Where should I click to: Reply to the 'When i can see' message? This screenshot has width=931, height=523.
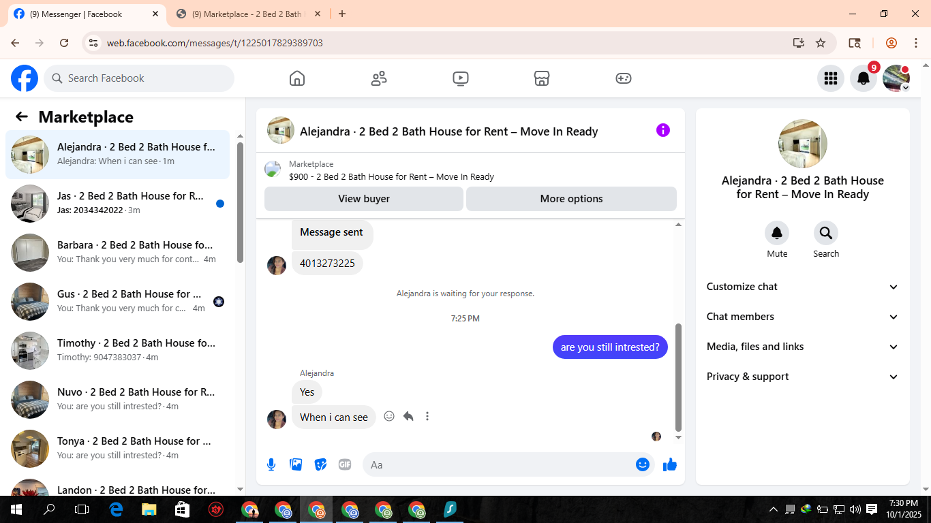(x=408, y=416)
